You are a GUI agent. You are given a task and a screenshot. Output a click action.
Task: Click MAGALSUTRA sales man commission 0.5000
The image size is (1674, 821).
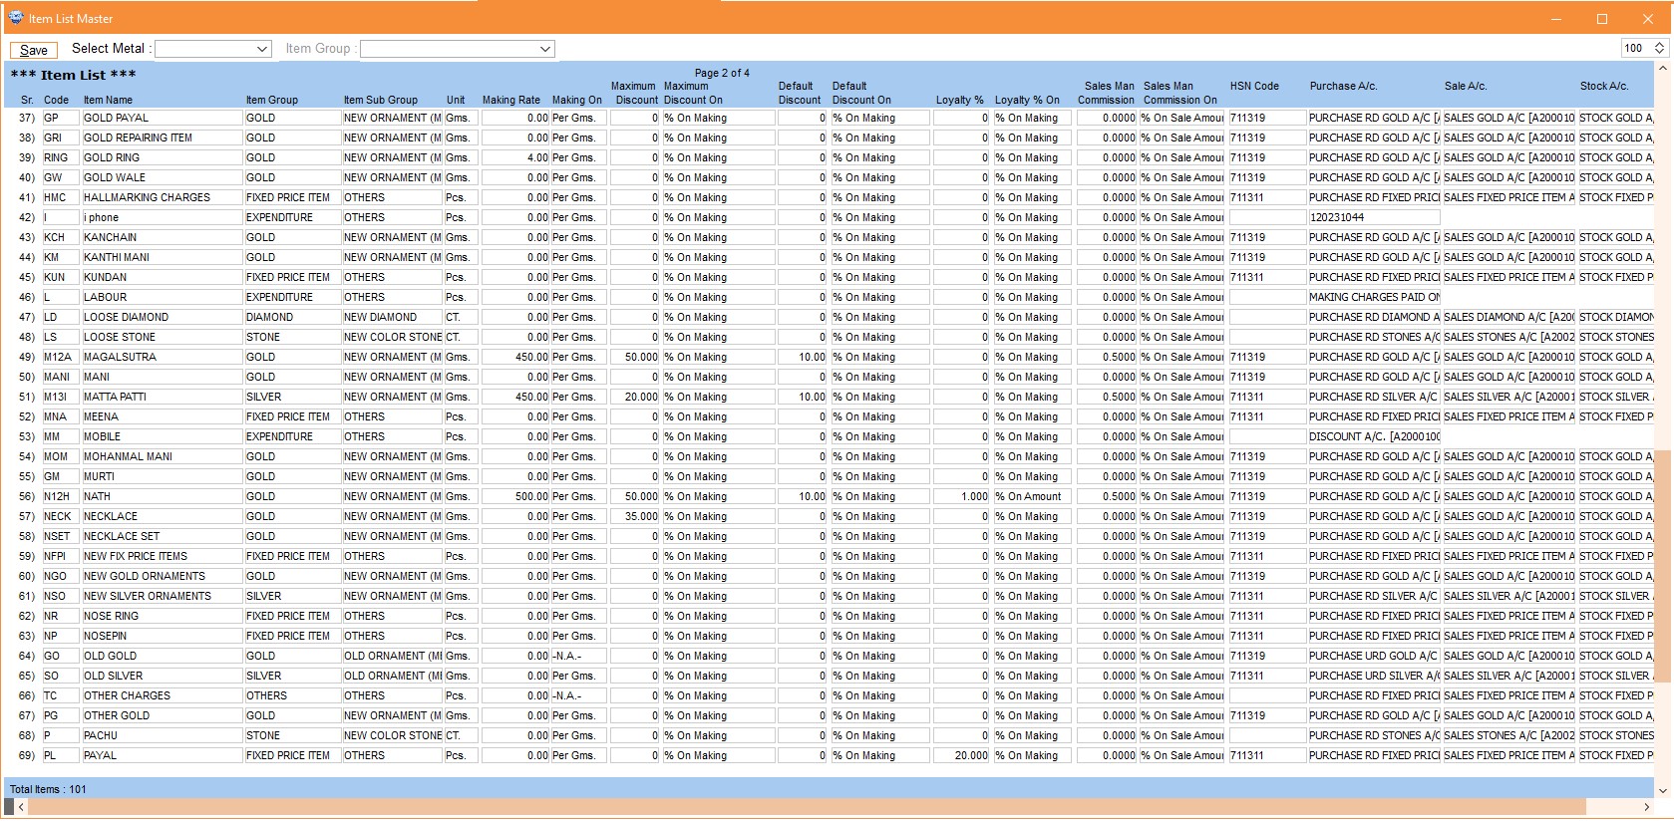[1106, 357]
